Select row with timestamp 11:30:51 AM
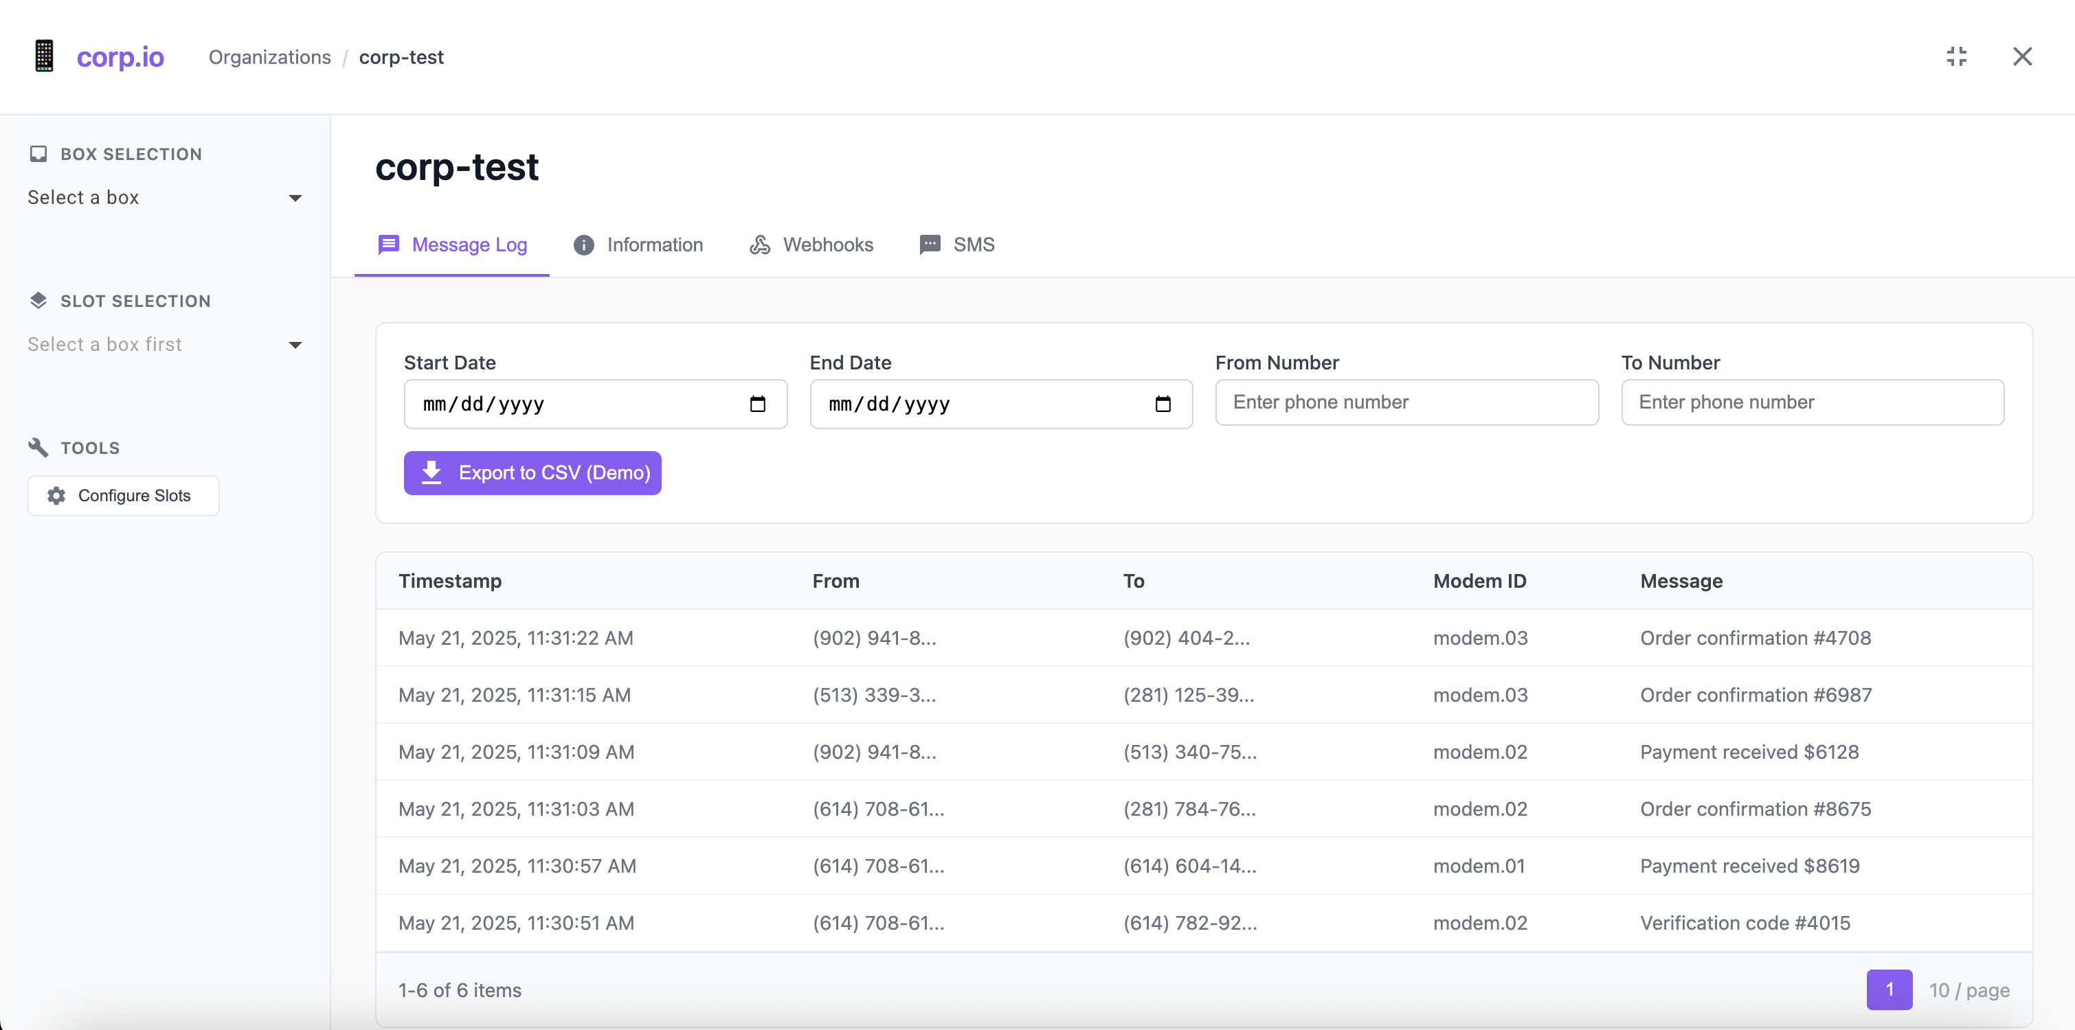Screen dimensions: 2075x1030 pyautogui.click(x=1204, y=923)
